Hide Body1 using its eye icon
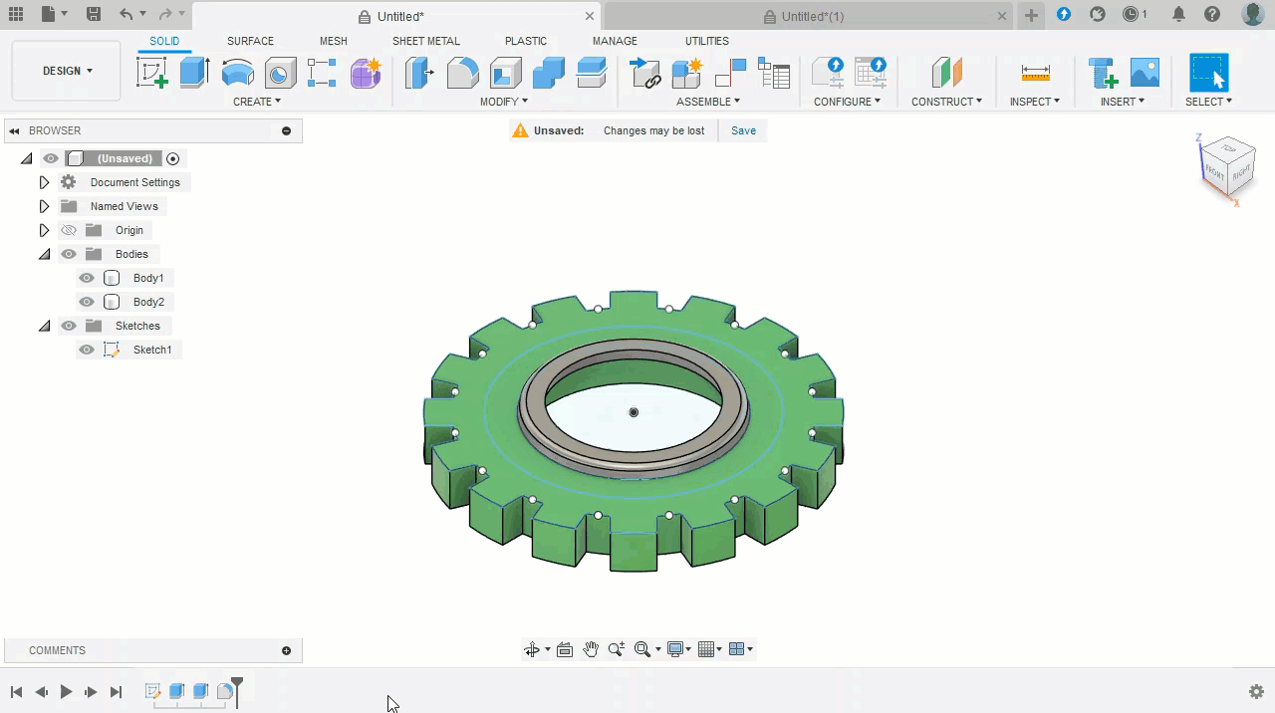 pos(87,278)
